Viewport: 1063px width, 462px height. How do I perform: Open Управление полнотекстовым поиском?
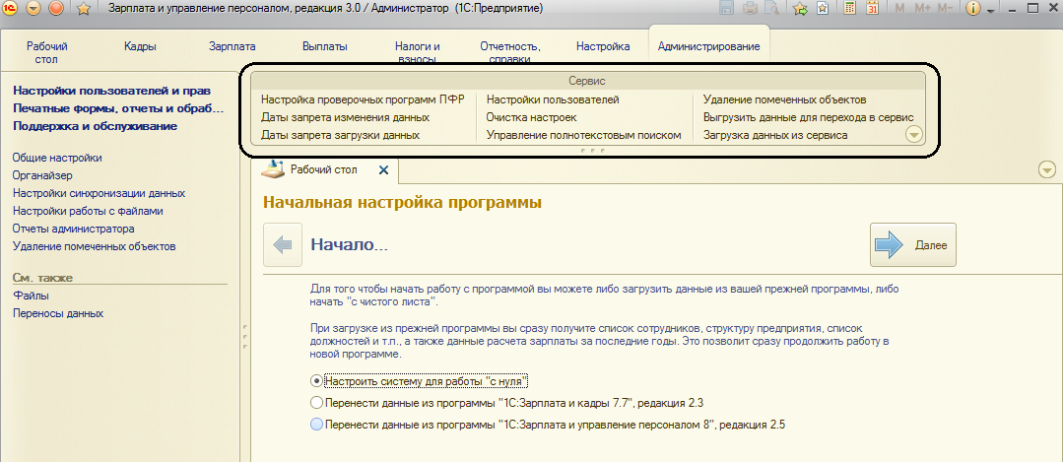(x=583, y=135)
